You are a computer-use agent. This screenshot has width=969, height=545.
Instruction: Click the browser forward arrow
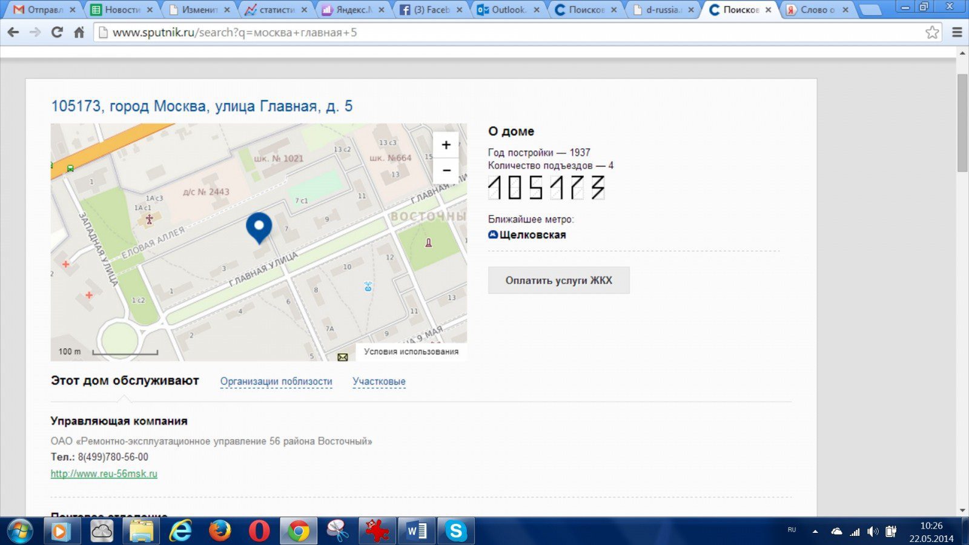[x=35, y=33]
